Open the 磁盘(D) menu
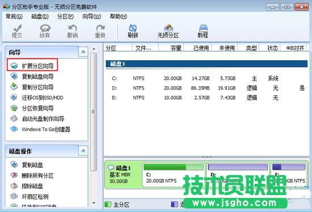The image size is (312, 212). coord(40,16)
